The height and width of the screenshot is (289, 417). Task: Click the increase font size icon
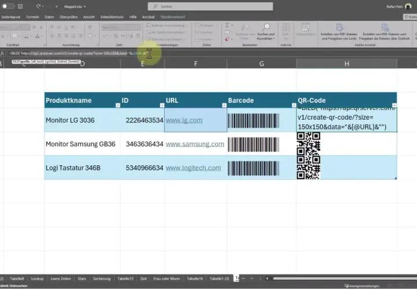pyautogui.click(x=34, y=27)
